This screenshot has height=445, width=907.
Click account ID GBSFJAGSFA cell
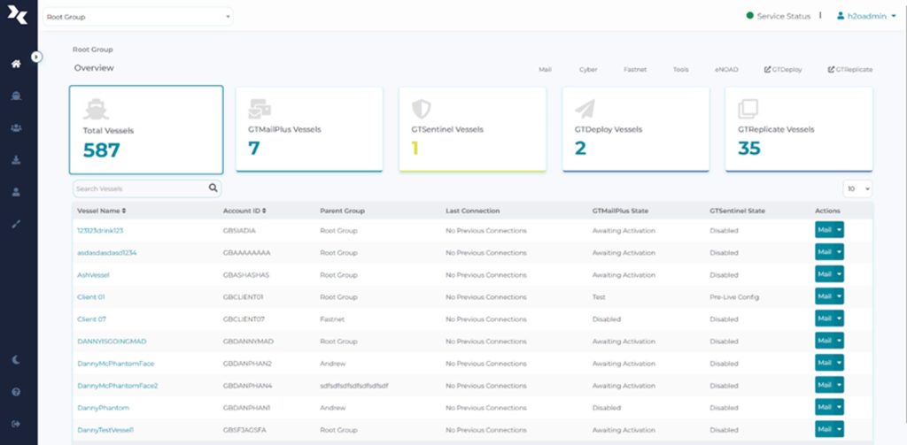pyautogui.click(x=244, y=430)
